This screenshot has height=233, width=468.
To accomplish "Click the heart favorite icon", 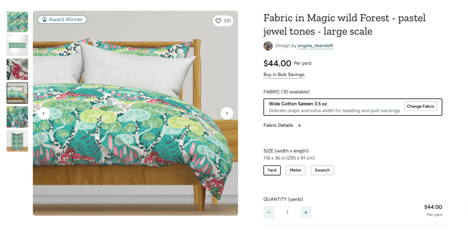I will [218, 21].
